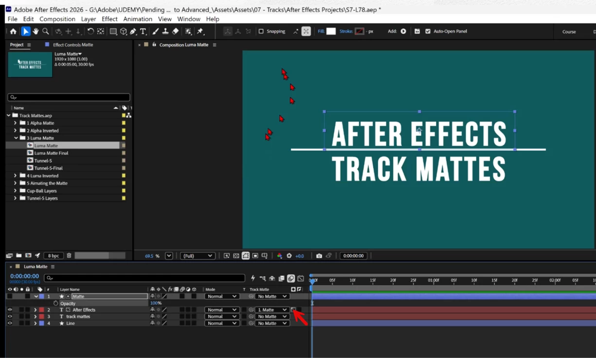Expand the 1 Alpha Matte folder
Viewport: 596px width, 358px height.
tap(15, 123)
